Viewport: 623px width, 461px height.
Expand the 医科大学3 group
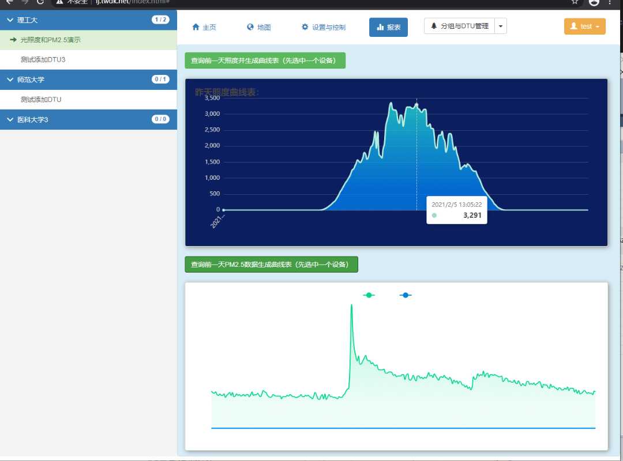point(10,119)
